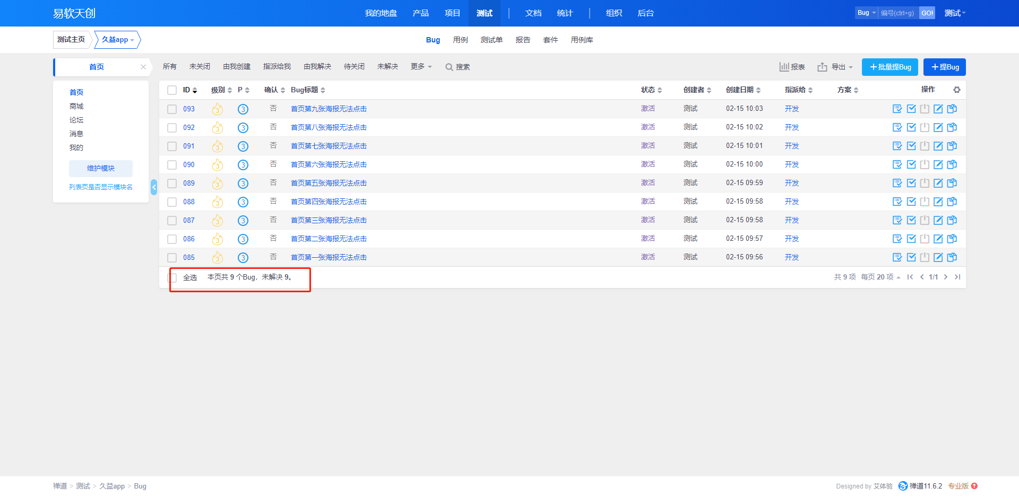This screenshot has height=497, width=1019.
Task: Click 列表页是否显示模块名 link
Action: (101, 187)
